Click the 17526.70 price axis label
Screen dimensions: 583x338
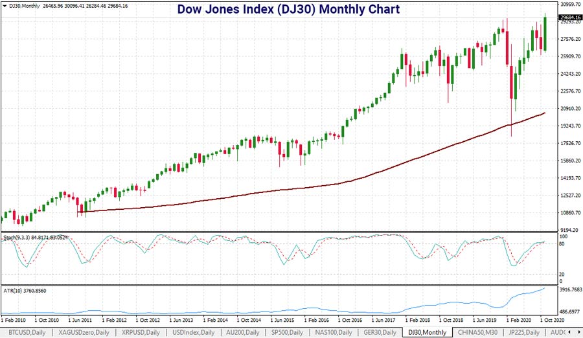click(x=571, y=143)
